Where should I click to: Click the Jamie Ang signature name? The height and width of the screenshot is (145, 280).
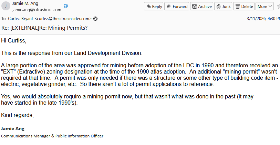(x=13, y=129)
